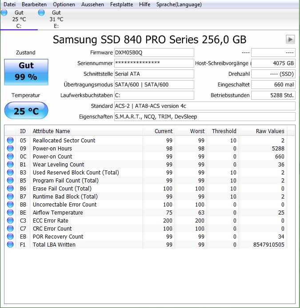Click the Current column header

tap(159, 131)
